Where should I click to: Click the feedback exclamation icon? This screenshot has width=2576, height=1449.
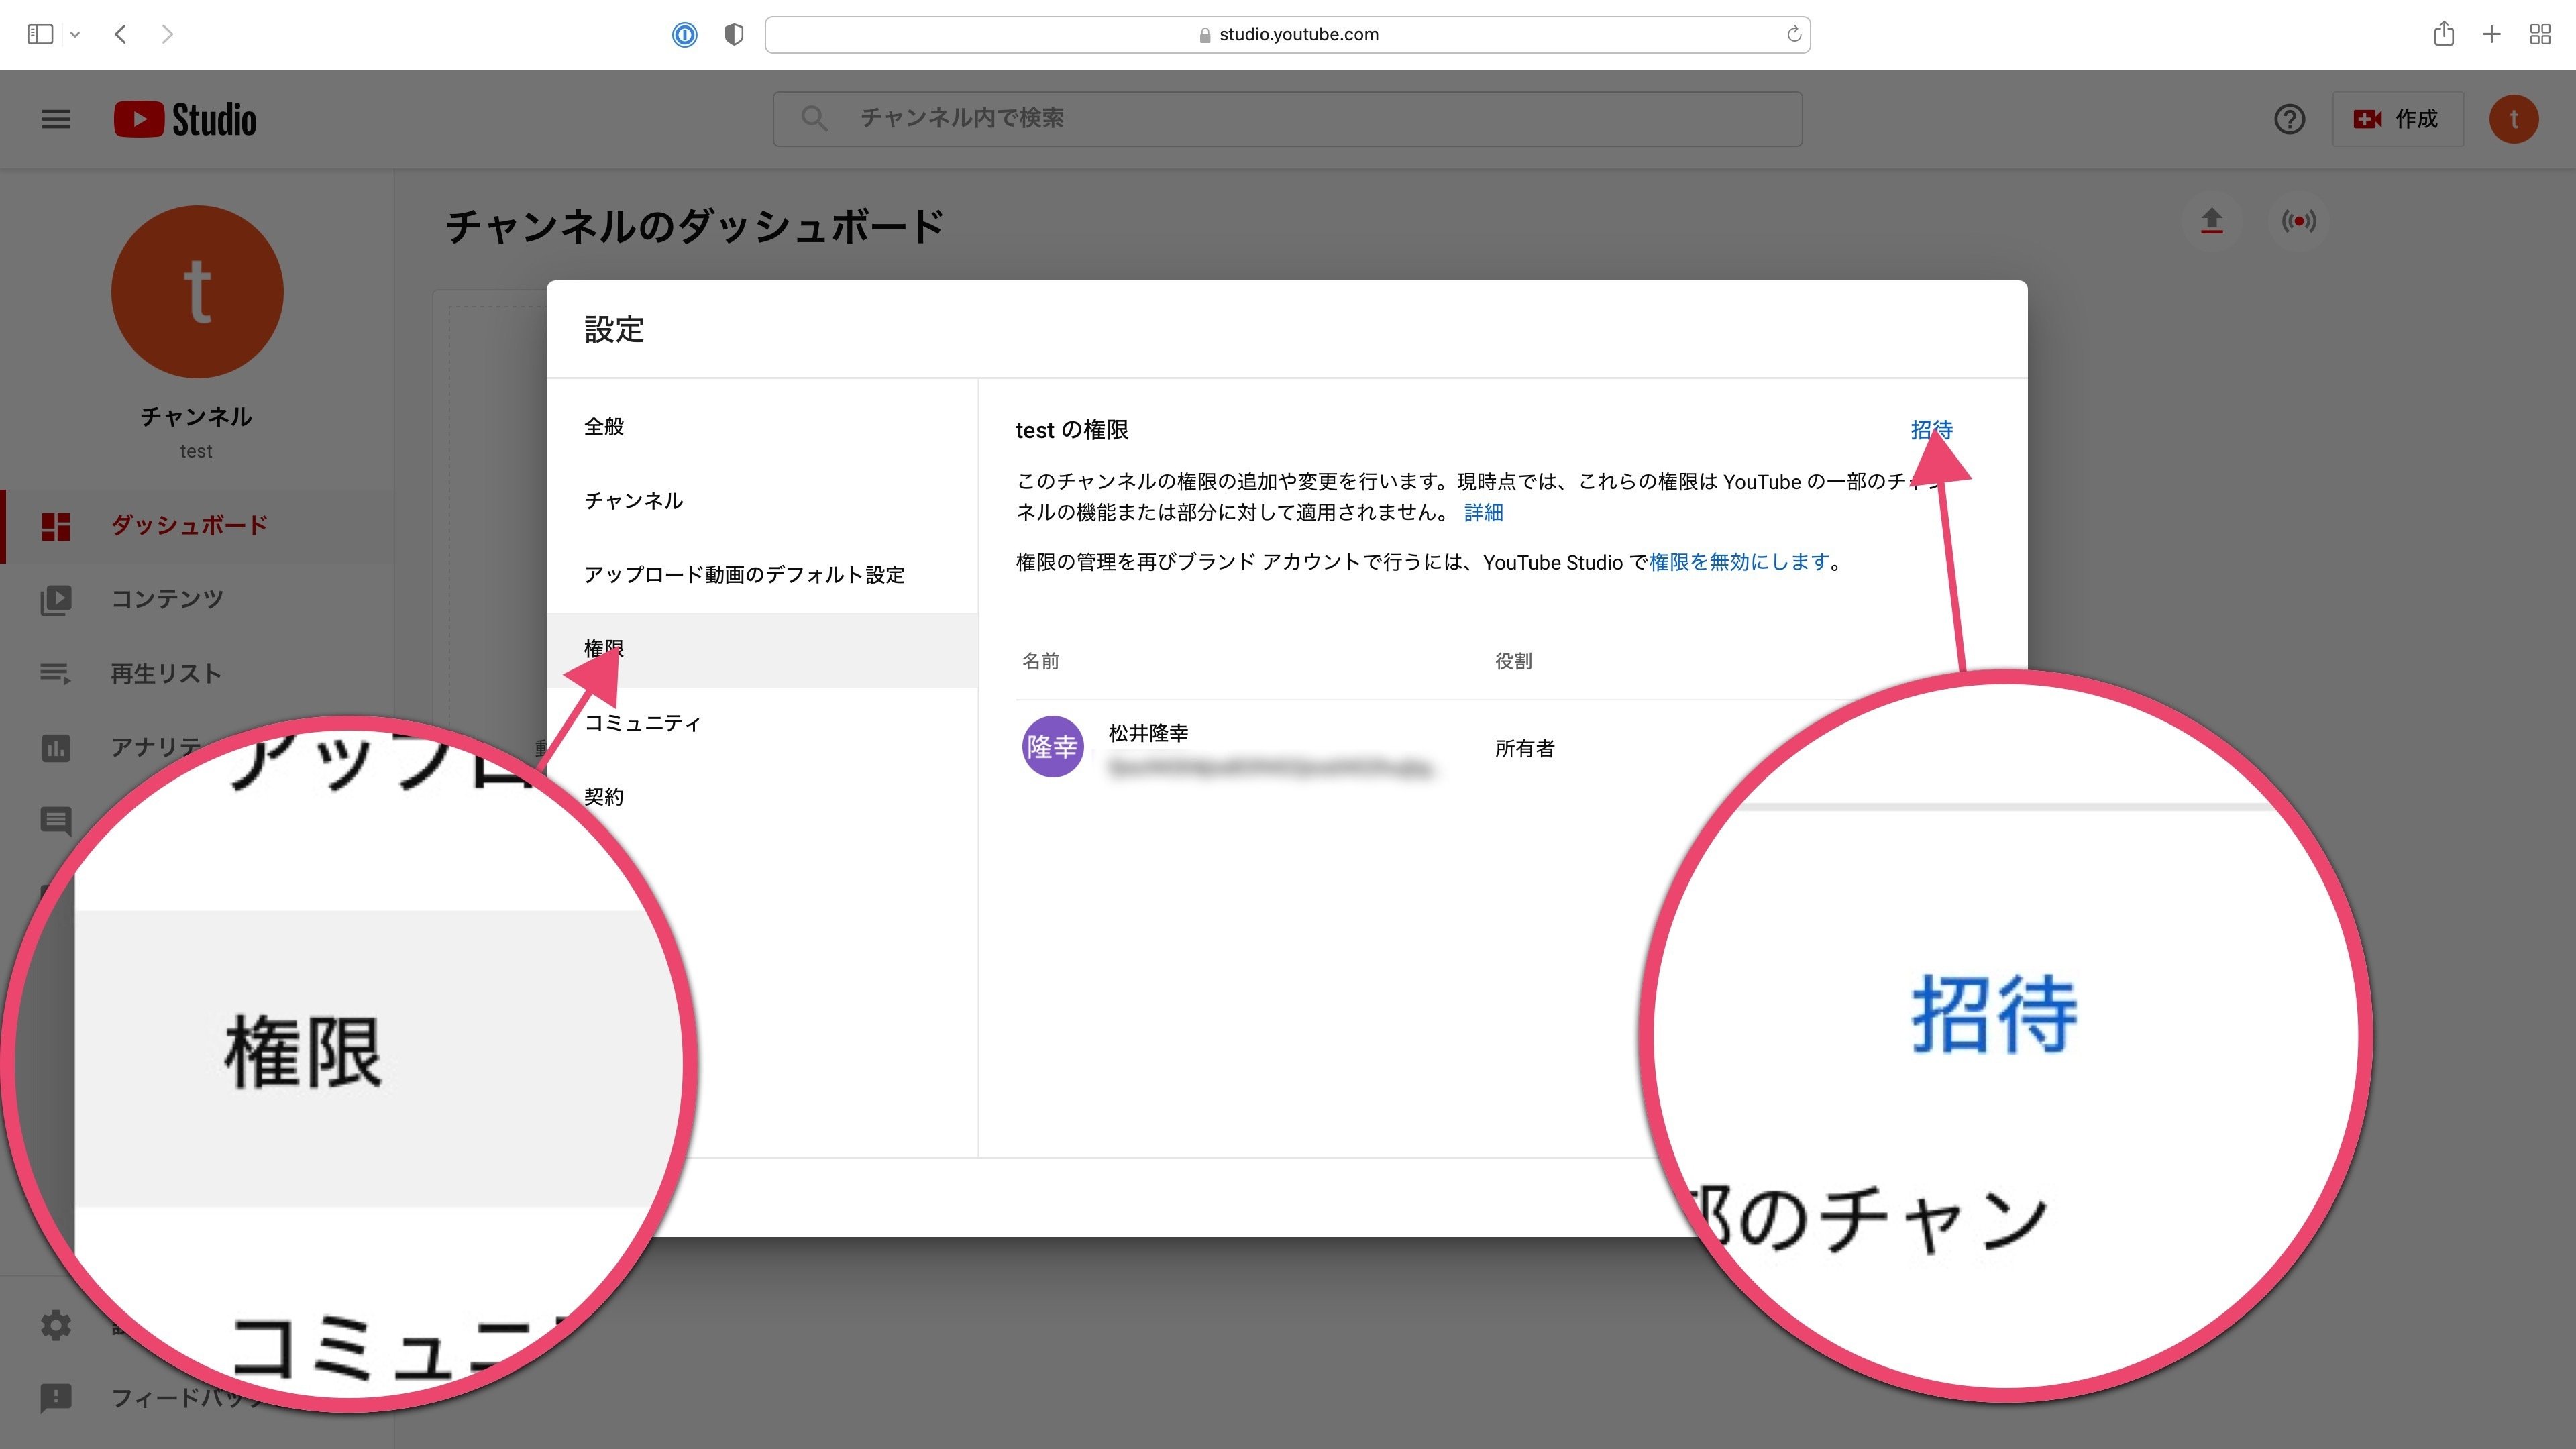click(56, 1398)
